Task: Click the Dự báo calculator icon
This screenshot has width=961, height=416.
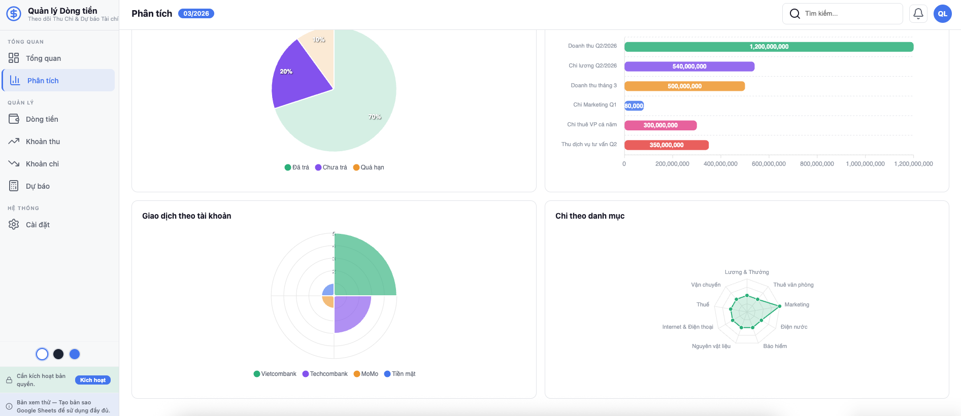Action: 14,186
